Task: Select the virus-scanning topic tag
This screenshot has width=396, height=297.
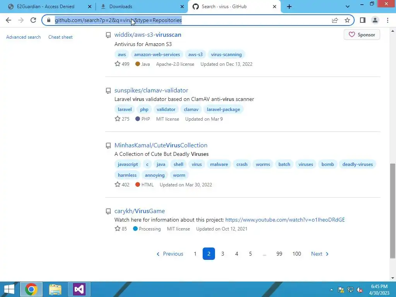Action: 226,55
